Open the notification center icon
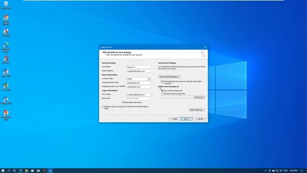This screenshot has height=173, width=307. 302,171
